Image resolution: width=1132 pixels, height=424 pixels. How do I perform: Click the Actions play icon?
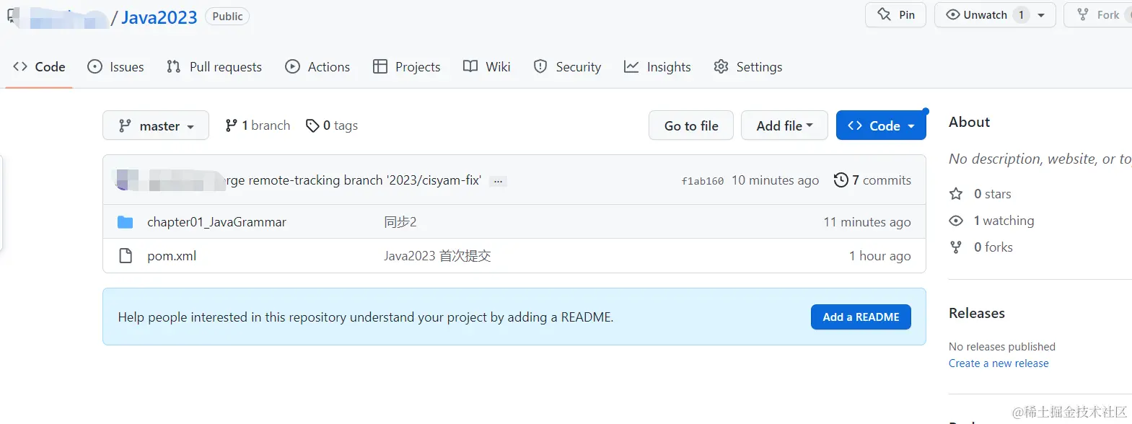292,67
